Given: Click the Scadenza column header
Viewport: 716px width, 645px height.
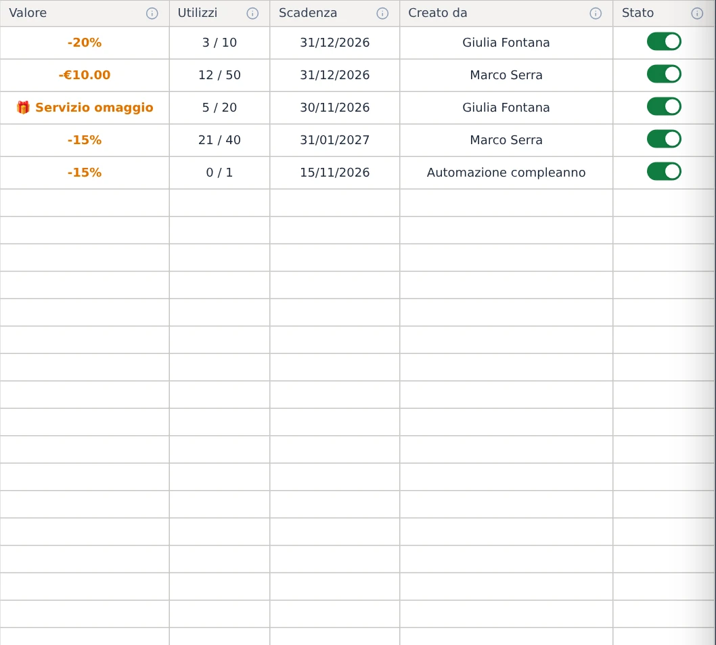Looking at the screenshot, I should (335, 14).
